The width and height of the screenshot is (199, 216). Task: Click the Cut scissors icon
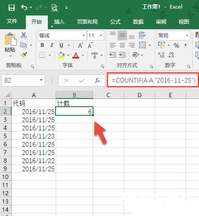coord(24,35)
